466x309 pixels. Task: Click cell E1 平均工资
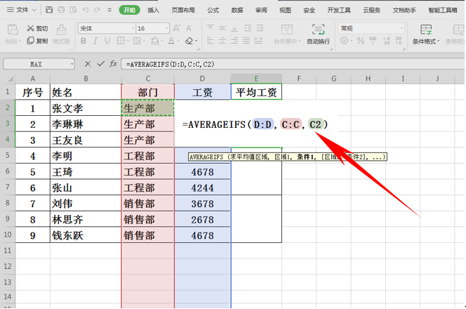[256, 92]
